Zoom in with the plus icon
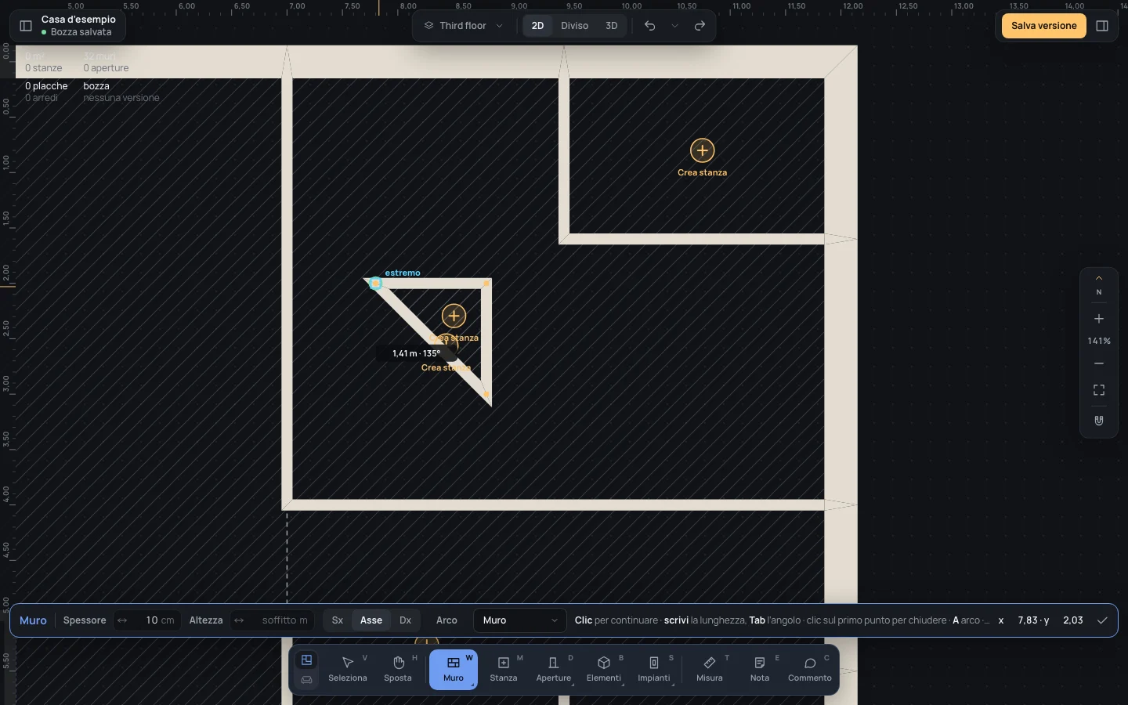The width and height of the screenshot is (1128, 705). click(1100, 319)
